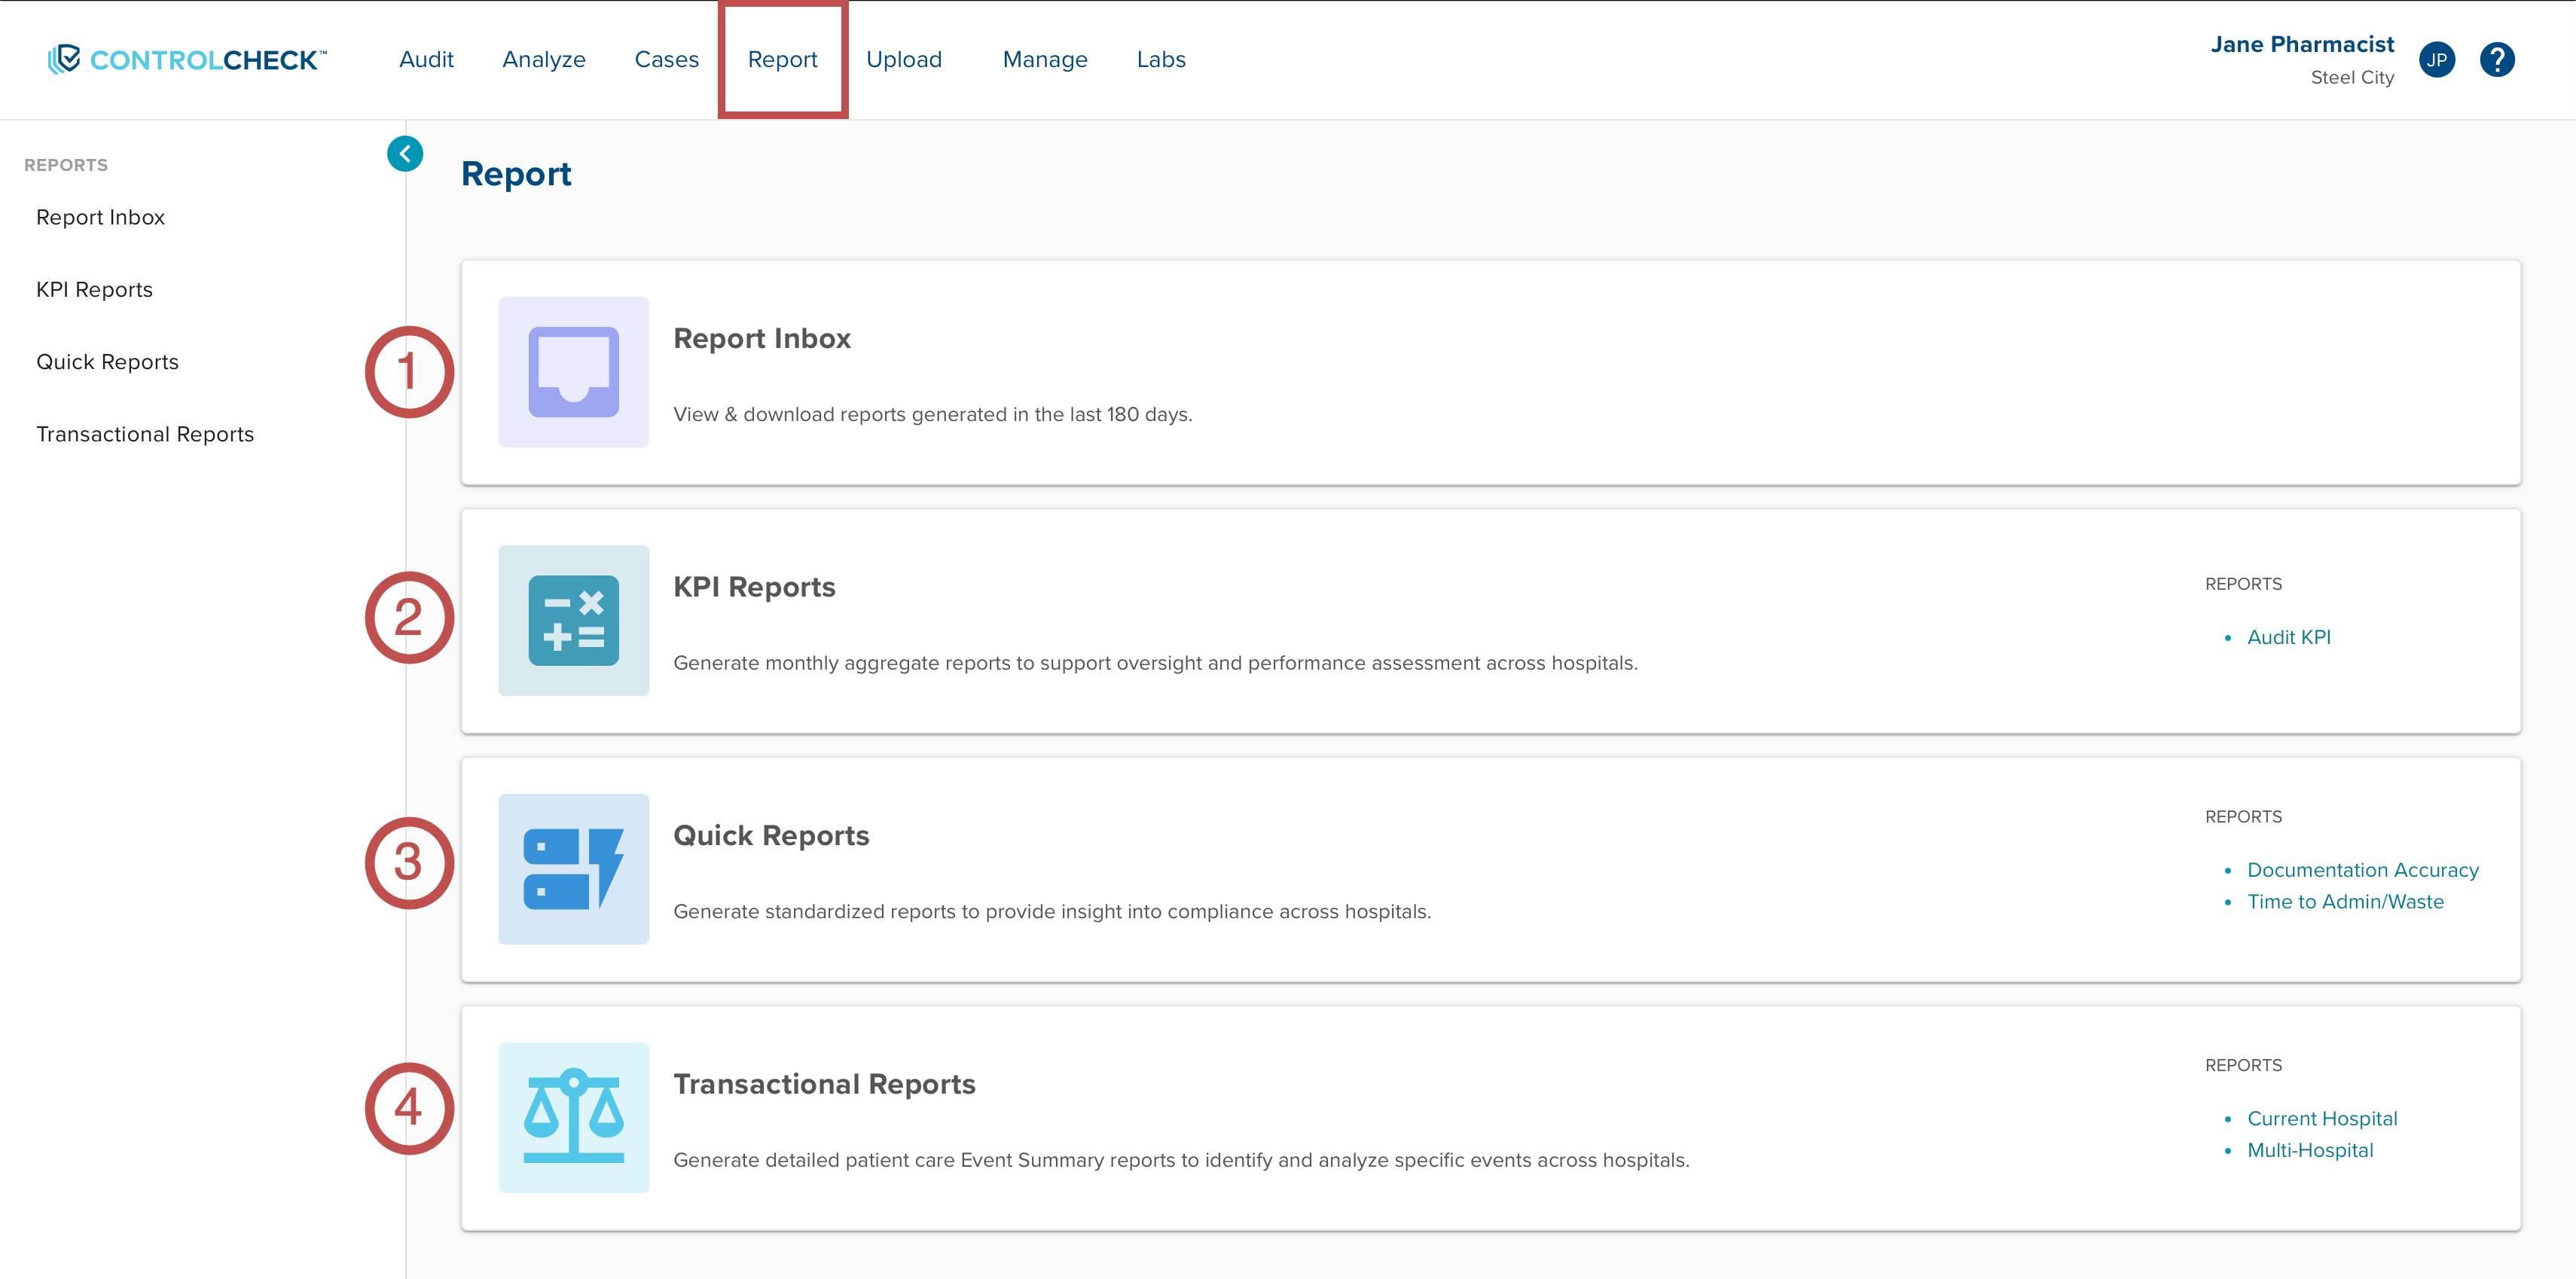Screen dimensions: 2576x1279
Task: Go to the Cases tab
Action: pos(666,60)
